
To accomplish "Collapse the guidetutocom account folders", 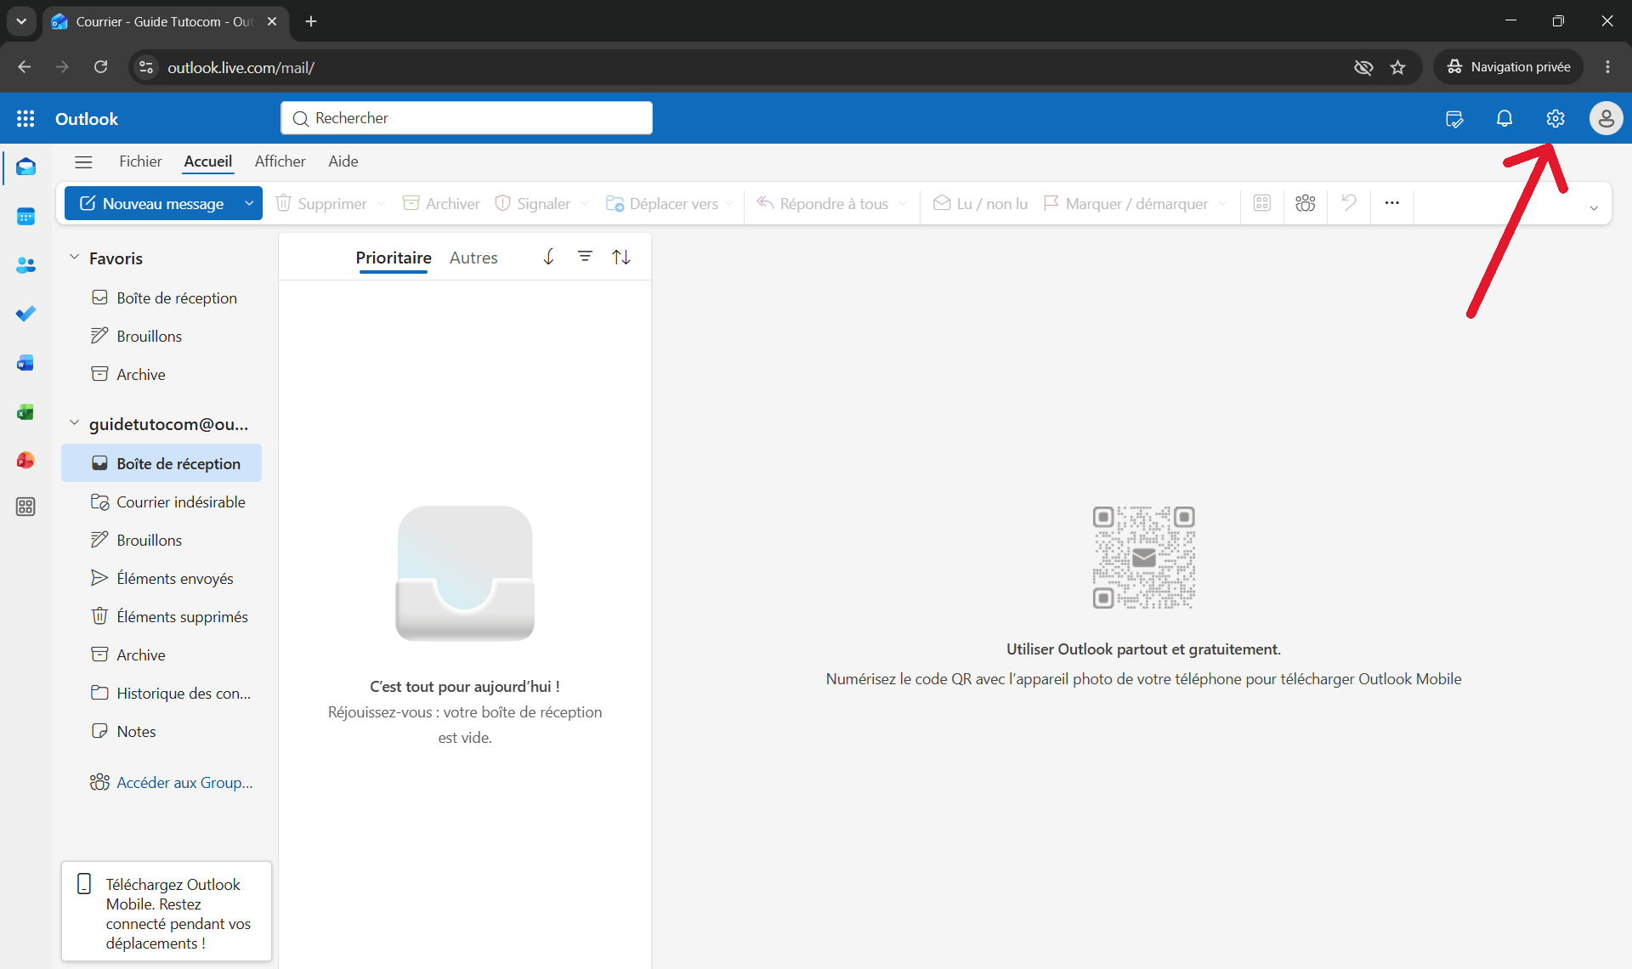I will (x=74, y=423).
